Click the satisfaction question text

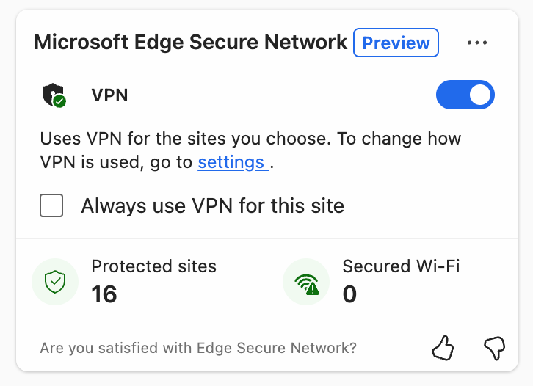click(198, 348)
